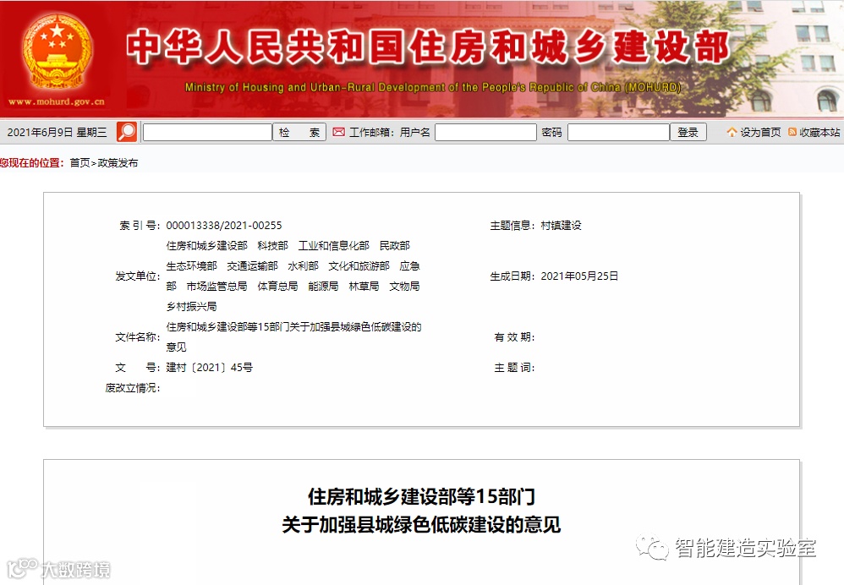Go to 首页 in the breadcrumb
844x585 pixels.
[x=79, y=163]
